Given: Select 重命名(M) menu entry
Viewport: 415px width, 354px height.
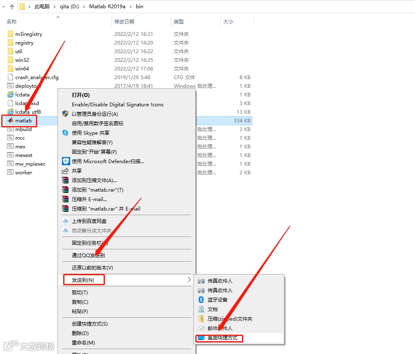Looking at the screenshot, I should 83,342.
